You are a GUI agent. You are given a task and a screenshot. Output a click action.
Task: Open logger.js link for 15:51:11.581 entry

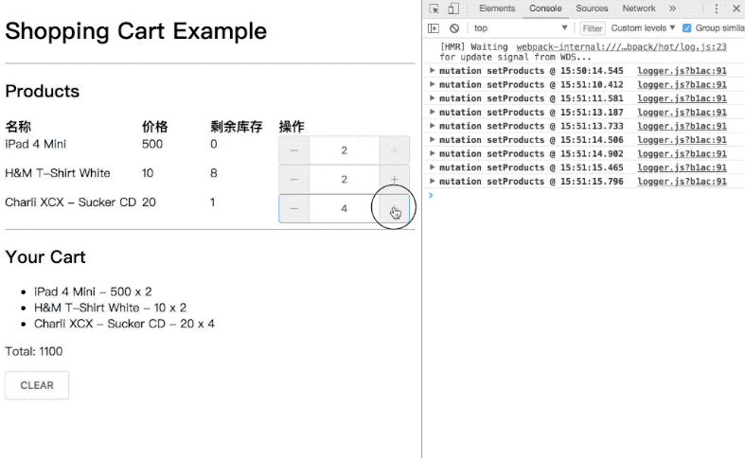point(682,98)
